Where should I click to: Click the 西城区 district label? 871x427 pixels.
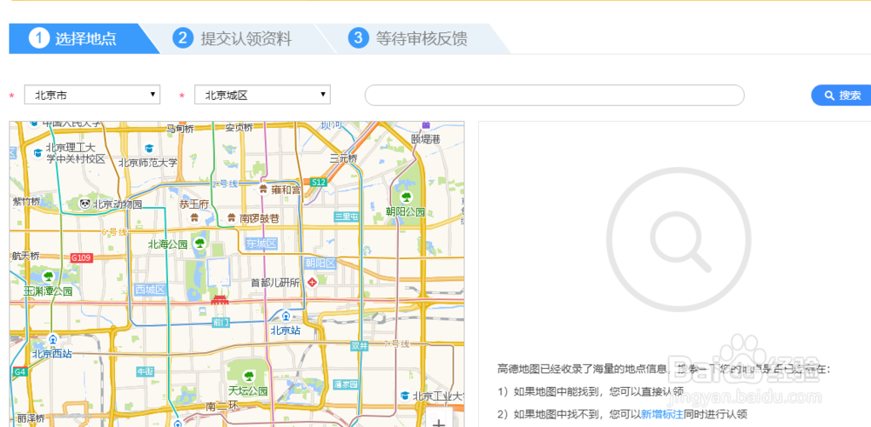coord(151,290)
